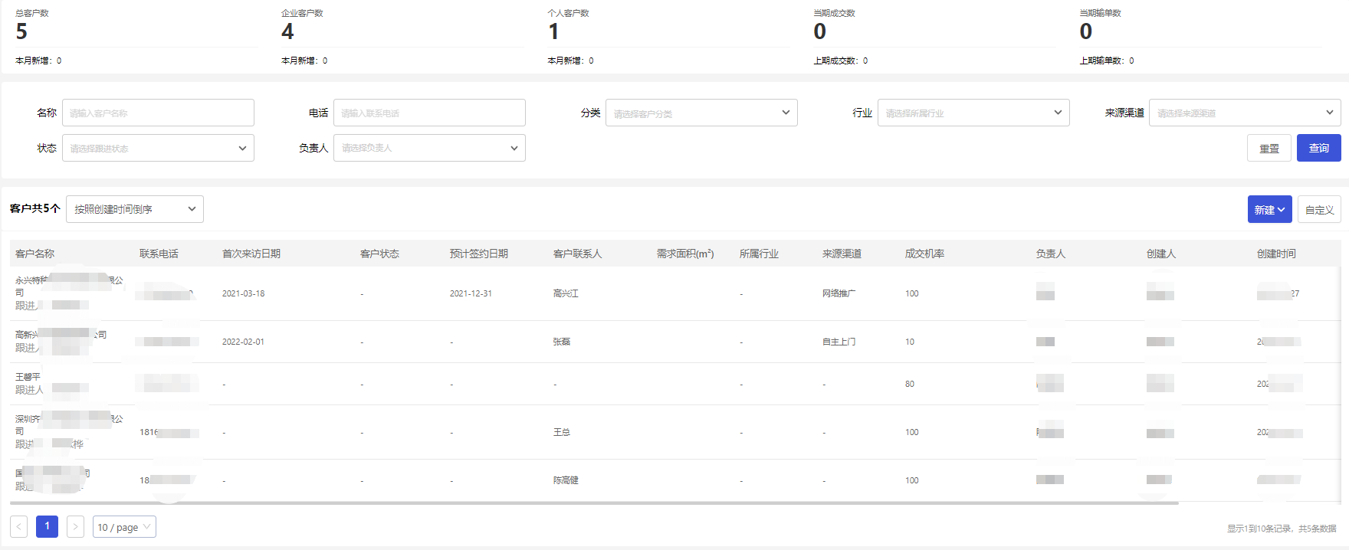This screenshot has height=550, width=1349.
Task: Click into the 电话 phone input field
Action: coord(429,113)
